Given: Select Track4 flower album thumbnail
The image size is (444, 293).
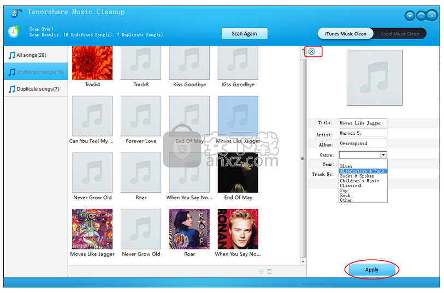Looking at the screenshot, I should point(92,63).
